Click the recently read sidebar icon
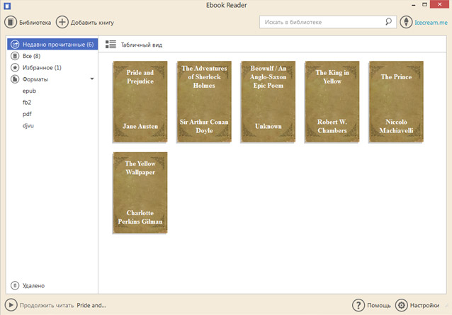This screenshot has width=452, height=315. pyautogui.click(x=15, y=45)
